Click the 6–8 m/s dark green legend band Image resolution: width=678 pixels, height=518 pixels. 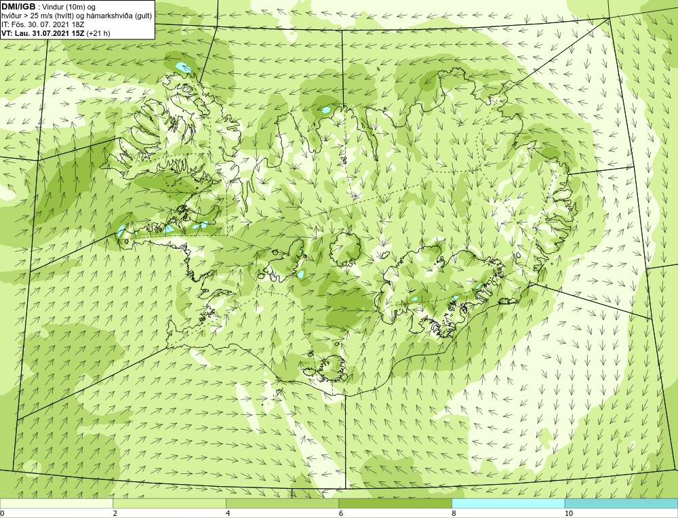tap(395, 503)
